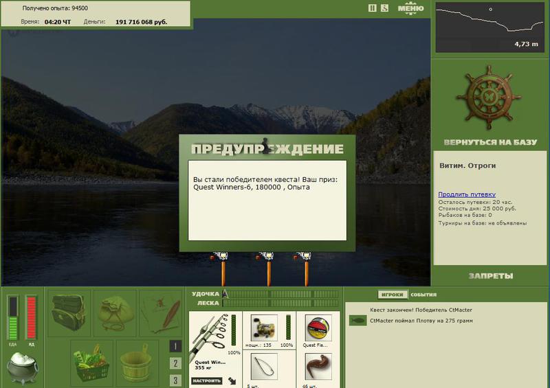The height and width of the screenshot is (388, 550).
Task: Switch to the ИГРОКИ tab
Action: (x=392, y=295)
